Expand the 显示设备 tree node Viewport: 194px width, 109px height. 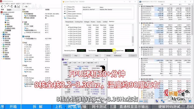pos(2,38)
